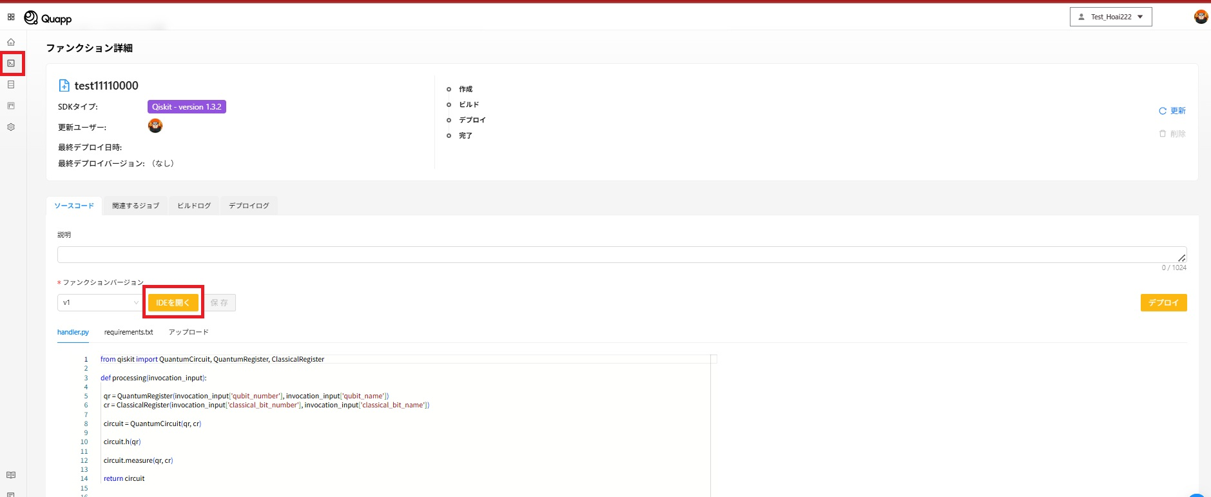This screenshot has height=497, width=1211.
Task: Click the orange IDEを開く button
Action: (173, 303)
